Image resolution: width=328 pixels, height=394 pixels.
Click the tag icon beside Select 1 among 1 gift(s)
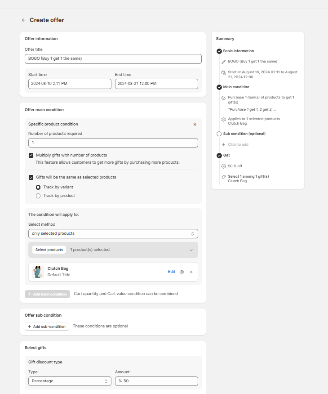224,177
